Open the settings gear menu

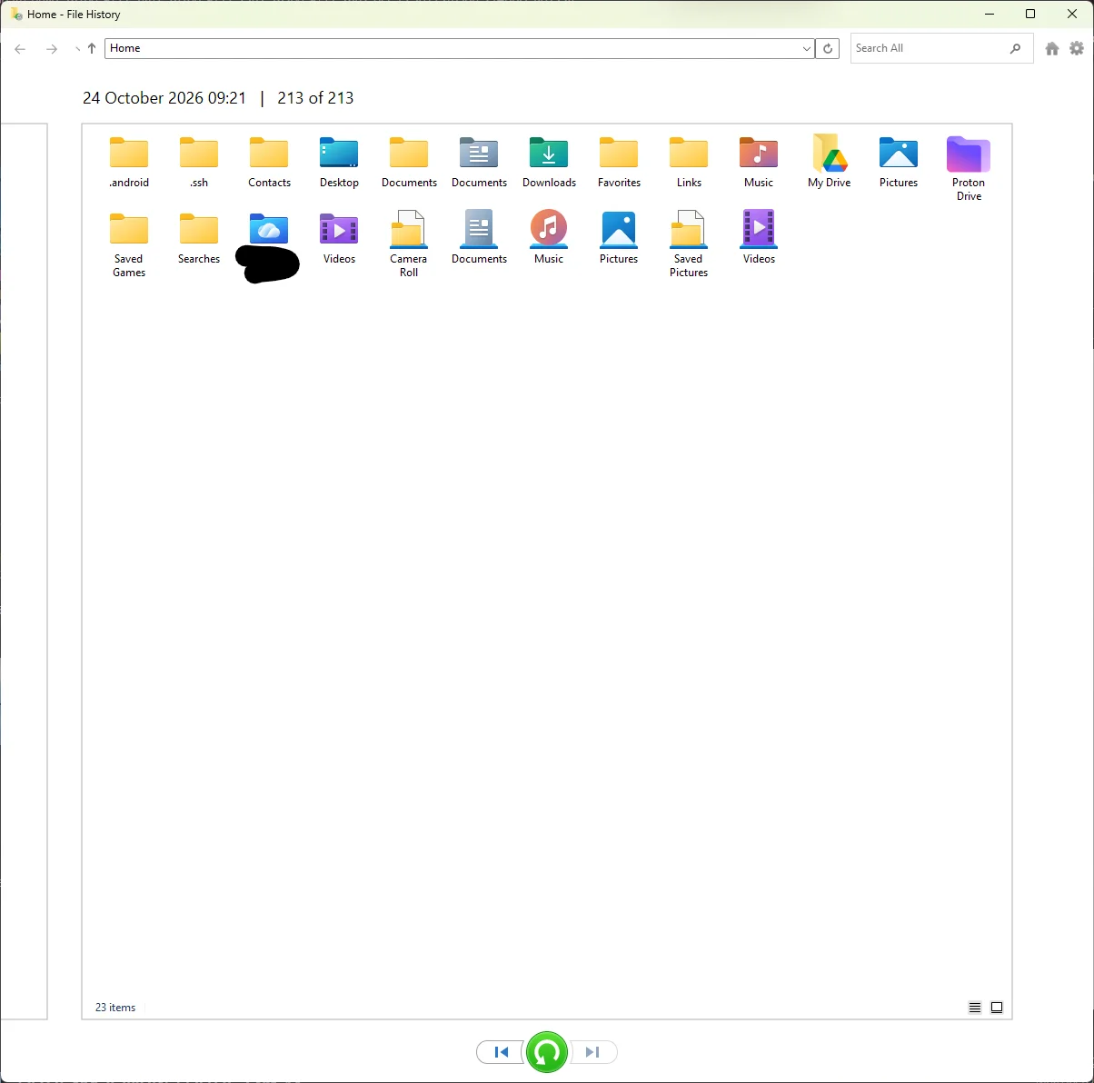click(1077, 49)
